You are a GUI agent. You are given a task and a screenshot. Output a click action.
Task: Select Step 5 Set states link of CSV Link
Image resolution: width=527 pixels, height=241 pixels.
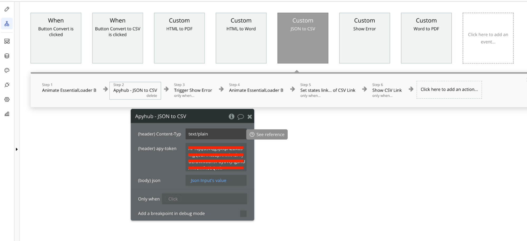click(328, 90)
